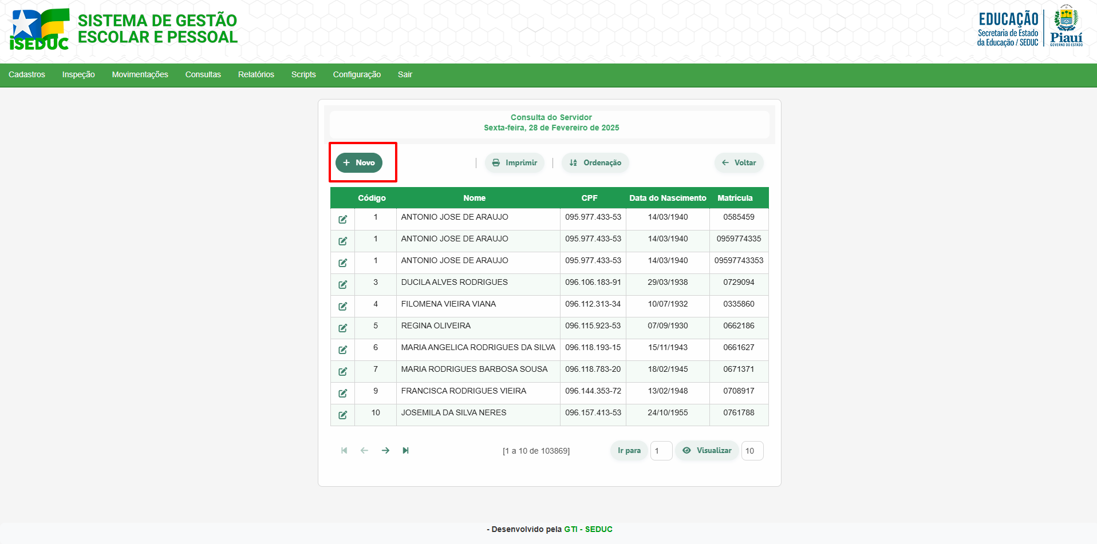Jump to last page icon
Image resolution: width=1097 pixels, height=544 pixels.
(405, 451)
